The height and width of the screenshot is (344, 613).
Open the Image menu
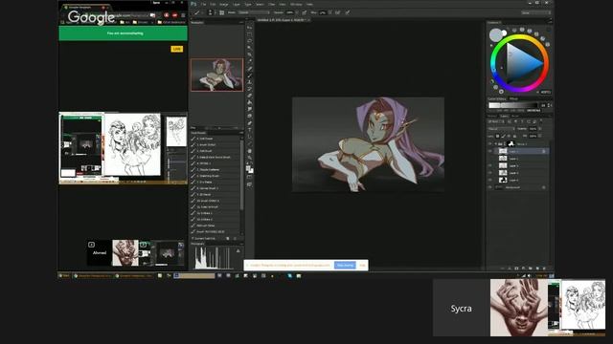(x=223, y=4)
